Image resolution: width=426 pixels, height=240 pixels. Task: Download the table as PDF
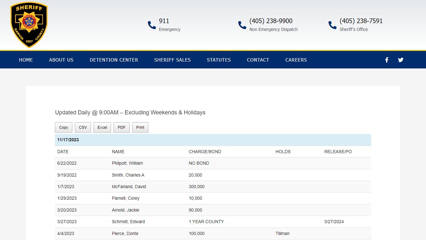click(x=122, y=127)
